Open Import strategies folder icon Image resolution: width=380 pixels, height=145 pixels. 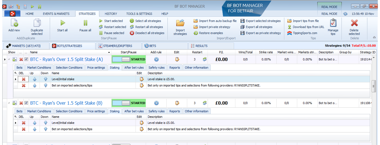coord(180,23)
